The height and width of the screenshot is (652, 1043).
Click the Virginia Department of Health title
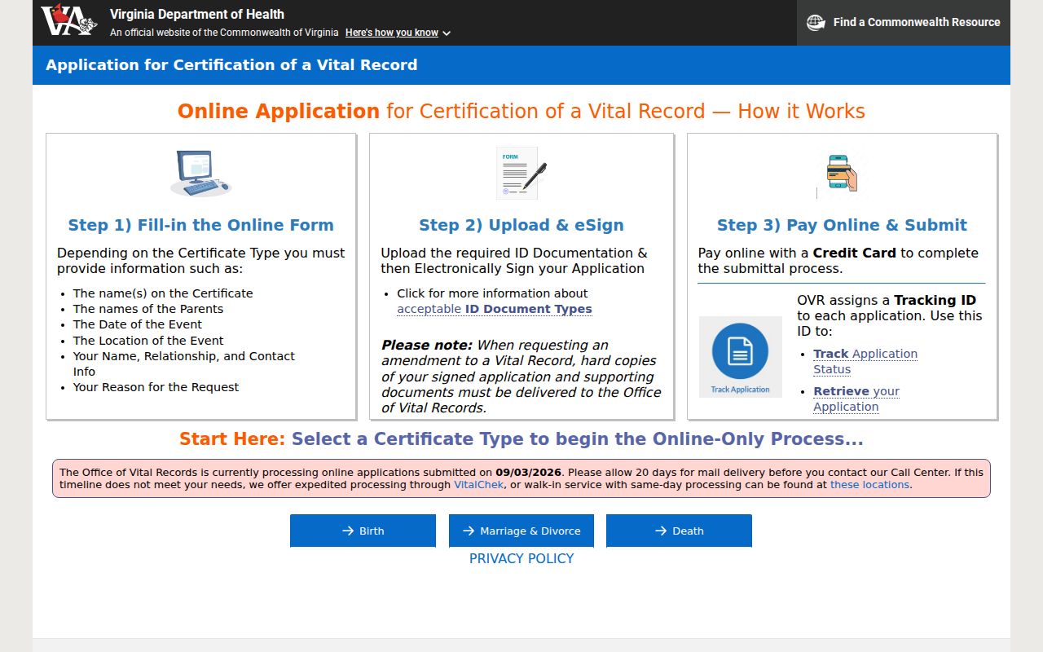(197, 14)
